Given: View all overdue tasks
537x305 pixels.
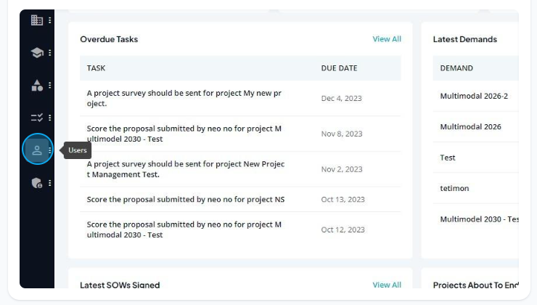Looking at the screenshot, I should click(387, 39).
